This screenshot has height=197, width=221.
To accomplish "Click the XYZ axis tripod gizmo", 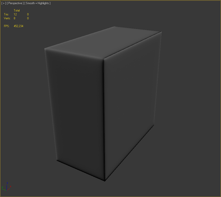I will pos(7,187).
